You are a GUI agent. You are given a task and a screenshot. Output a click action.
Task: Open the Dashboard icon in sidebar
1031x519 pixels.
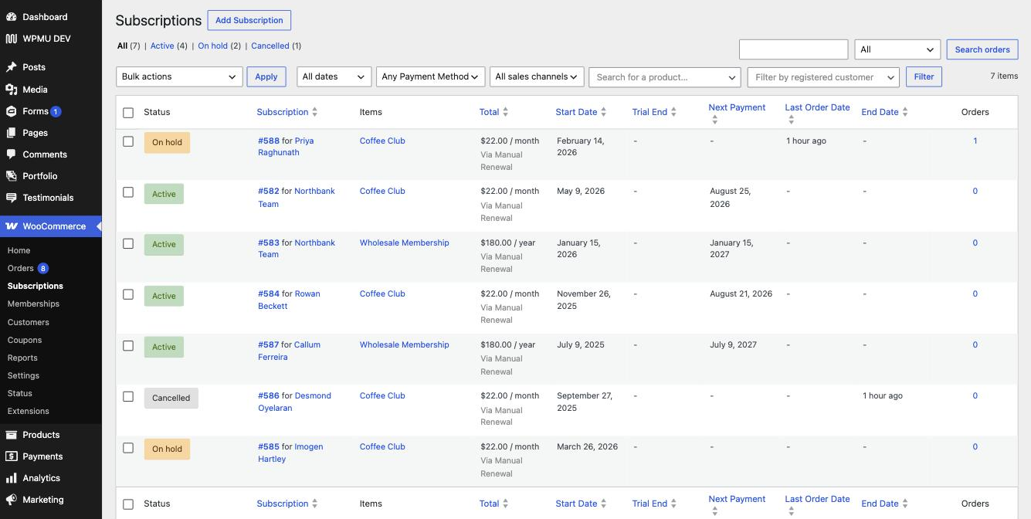point(12,17)
